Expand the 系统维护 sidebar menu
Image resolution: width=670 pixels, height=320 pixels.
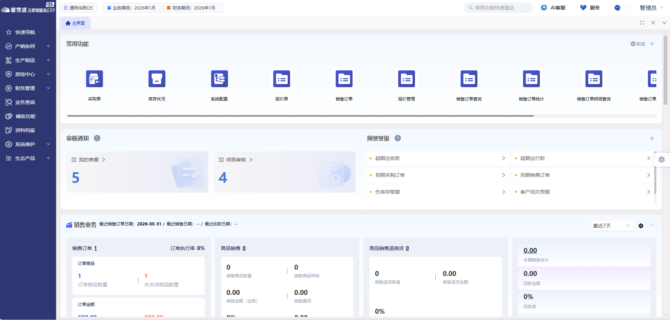[x=28, y=144]
